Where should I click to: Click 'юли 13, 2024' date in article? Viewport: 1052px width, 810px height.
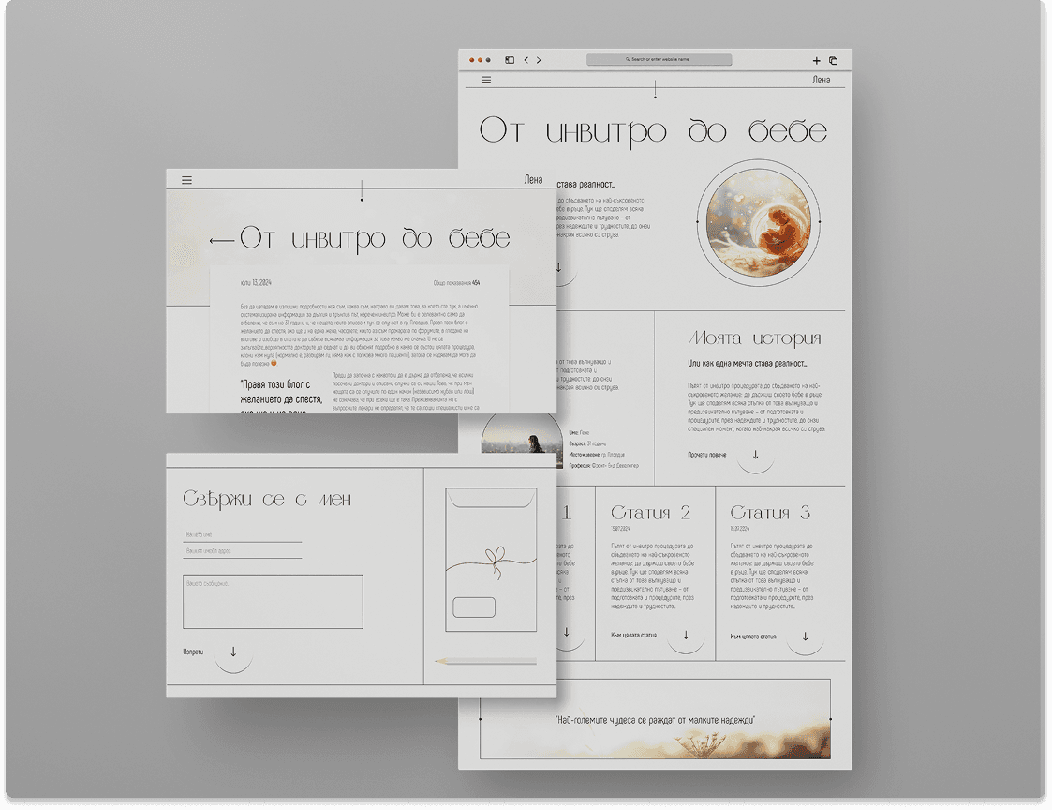(x=257, y=283)
